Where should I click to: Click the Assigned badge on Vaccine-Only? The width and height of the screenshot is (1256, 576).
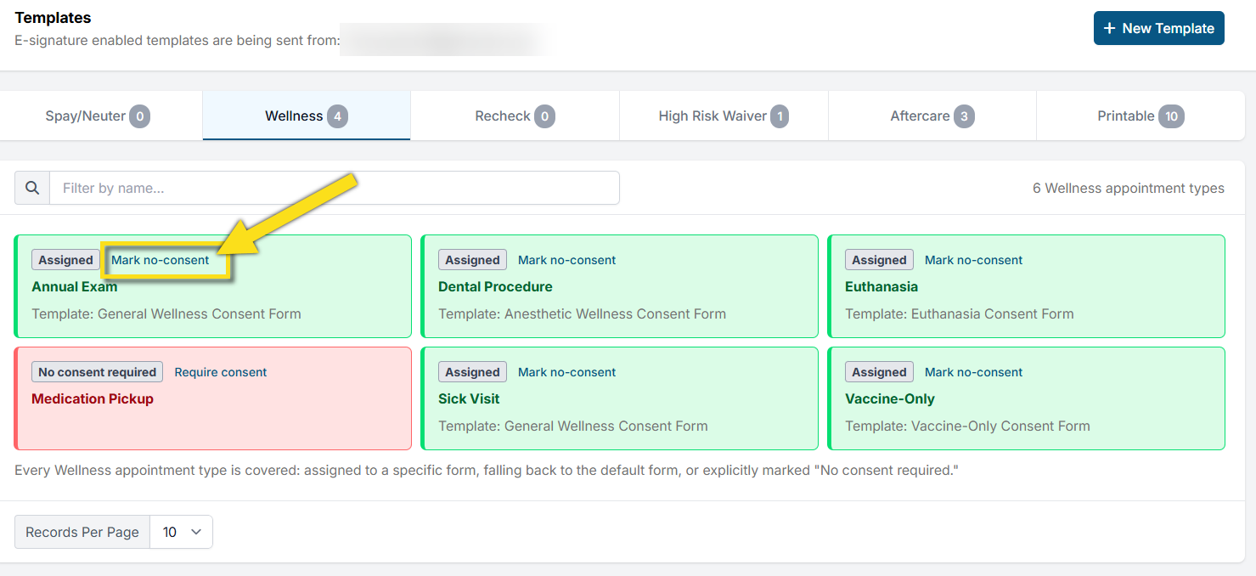(879, 372)
